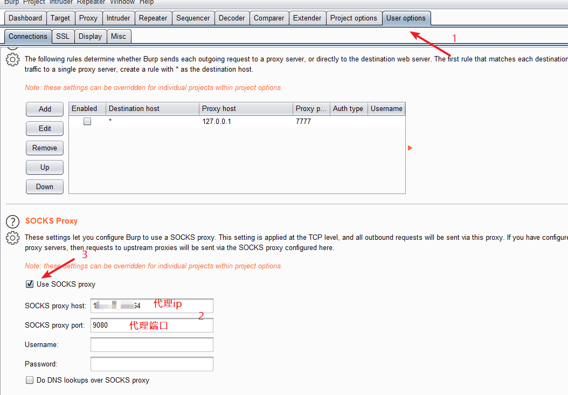Focus the SOCKS proxy host field
This screenshot has width=568, height=395.
[152, 306]
